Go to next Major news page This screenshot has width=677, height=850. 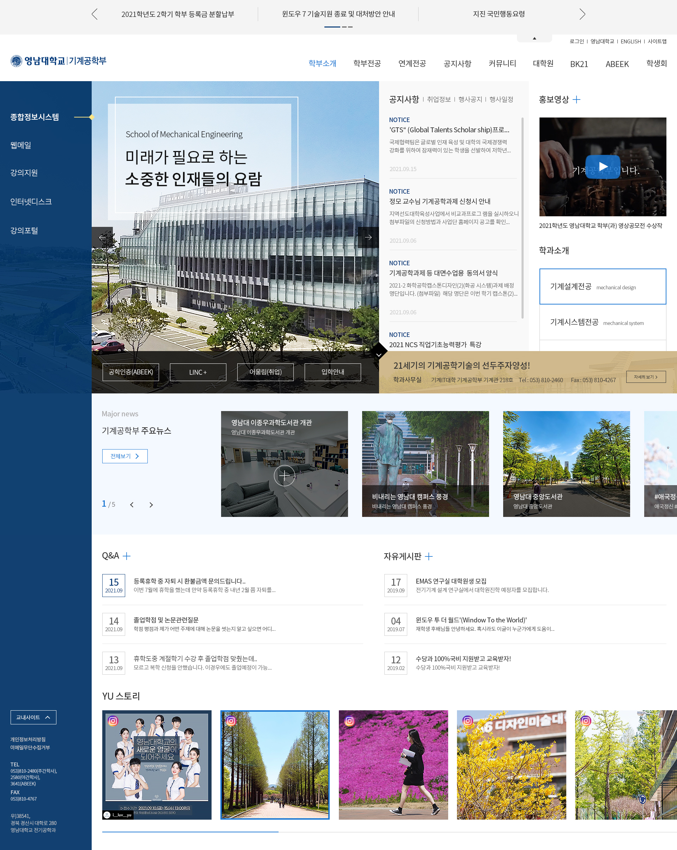click(x=151, y=505)
